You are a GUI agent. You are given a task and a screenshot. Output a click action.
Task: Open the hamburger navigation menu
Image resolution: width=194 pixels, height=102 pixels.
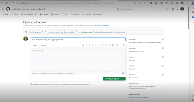point(3,9)
